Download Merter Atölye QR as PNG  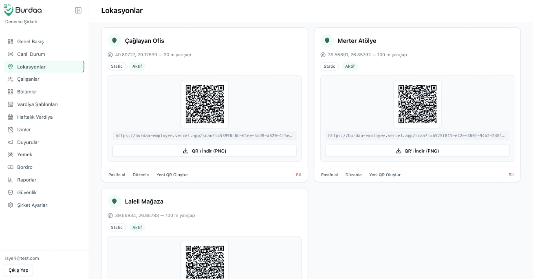click(417, 151)
